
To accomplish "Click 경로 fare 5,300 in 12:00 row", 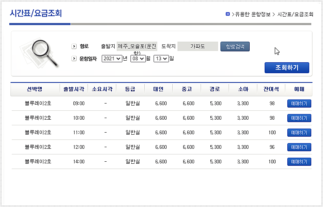I will tap(216, 147).
